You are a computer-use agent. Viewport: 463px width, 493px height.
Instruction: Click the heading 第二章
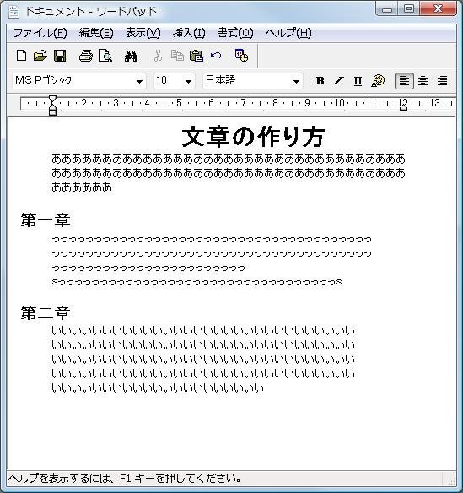coord(46,312)
